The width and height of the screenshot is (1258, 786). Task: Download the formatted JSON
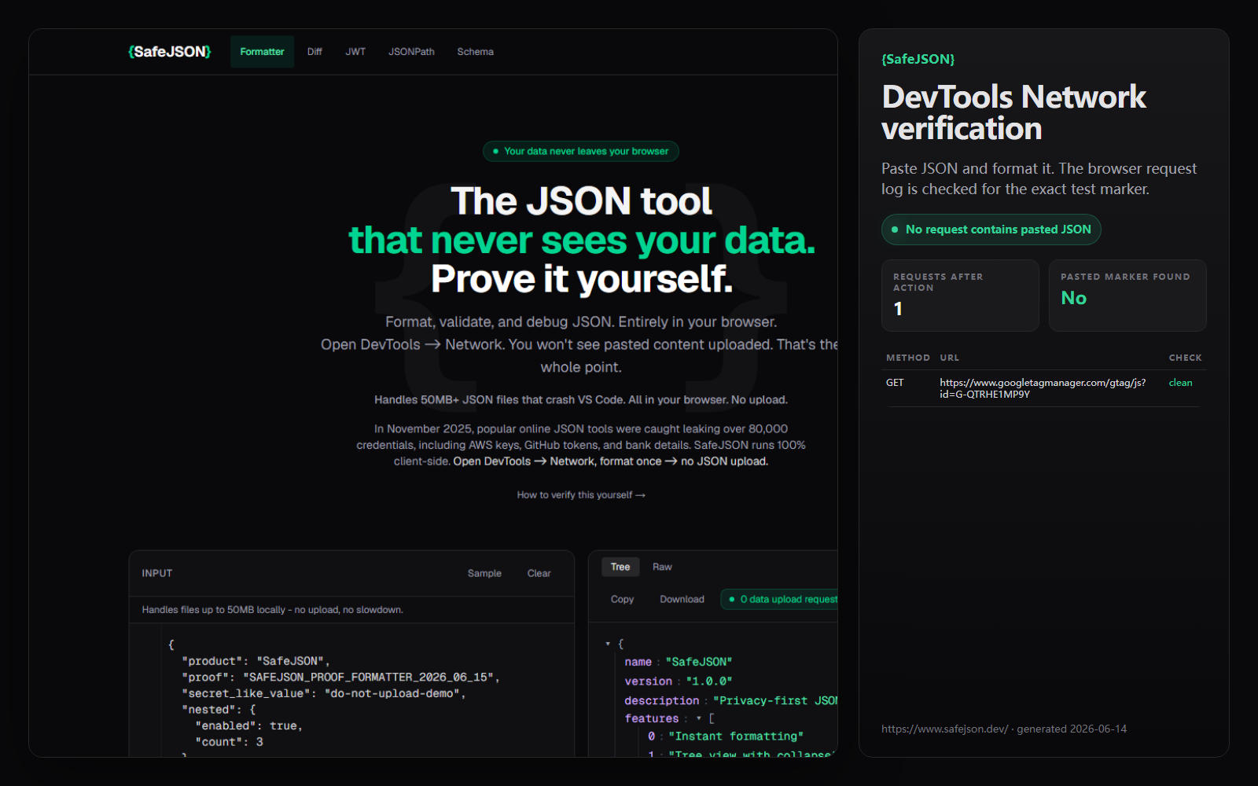(682, 599)
